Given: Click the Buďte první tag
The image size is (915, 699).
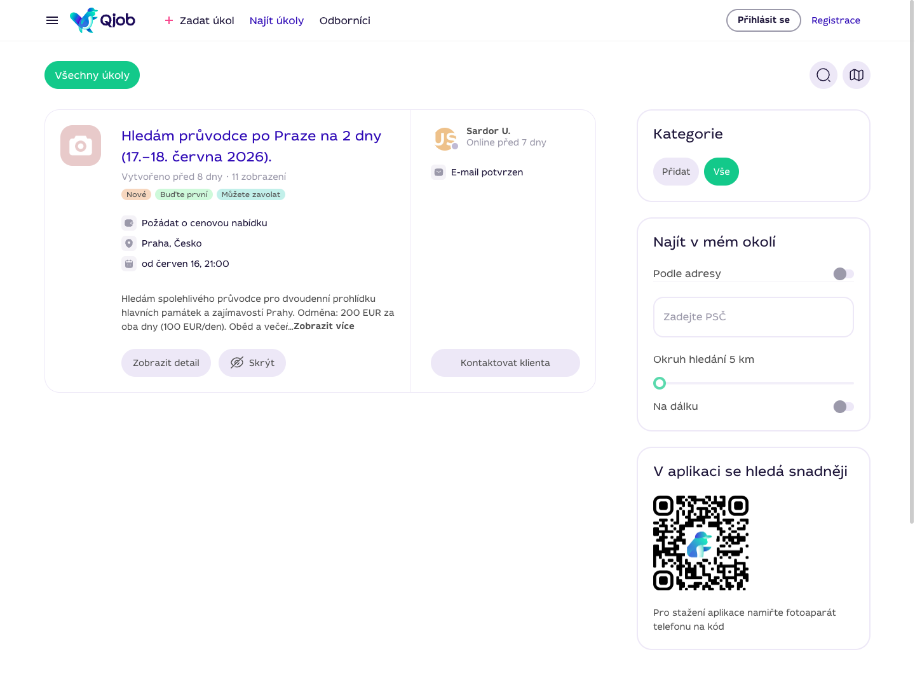Looking at the screenshot, I should (x=184, y=194).
